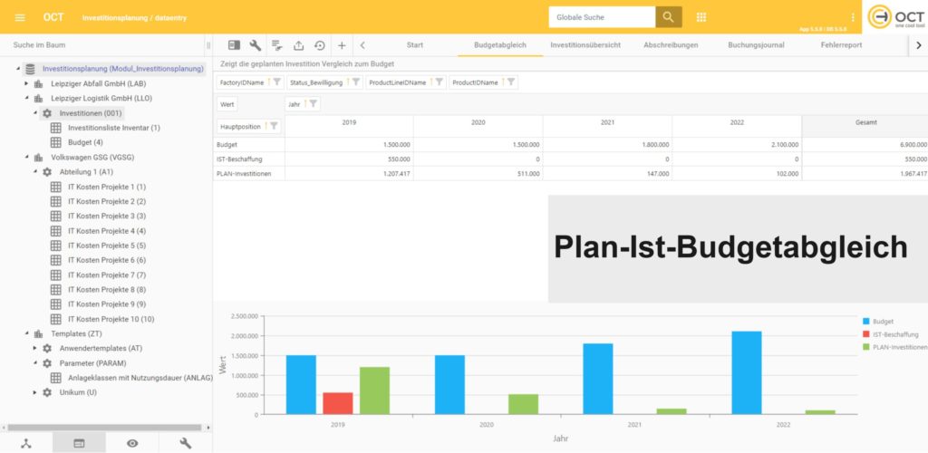Click the filter icon on ProductLineIDName

[440, 82]
